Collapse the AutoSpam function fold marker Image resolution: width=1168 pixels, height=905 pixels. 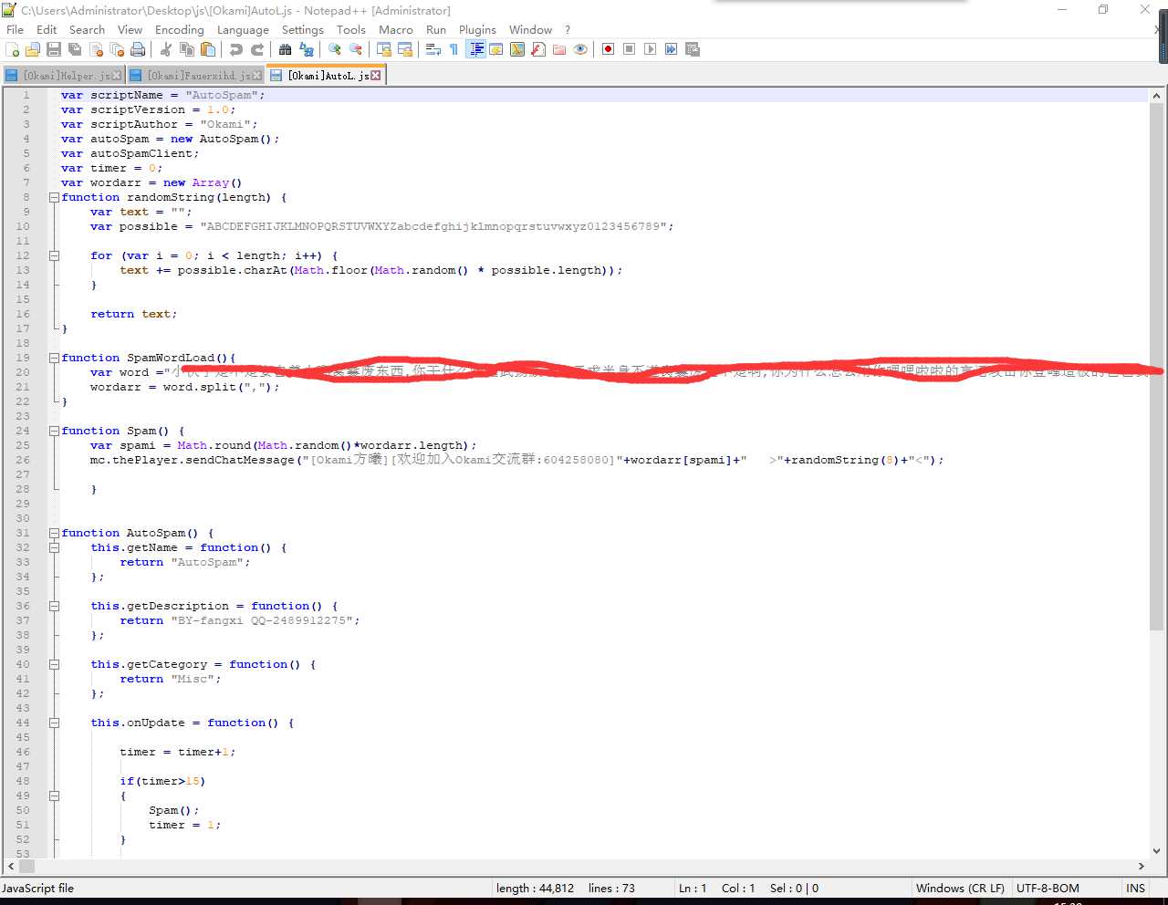click(54, 533)
